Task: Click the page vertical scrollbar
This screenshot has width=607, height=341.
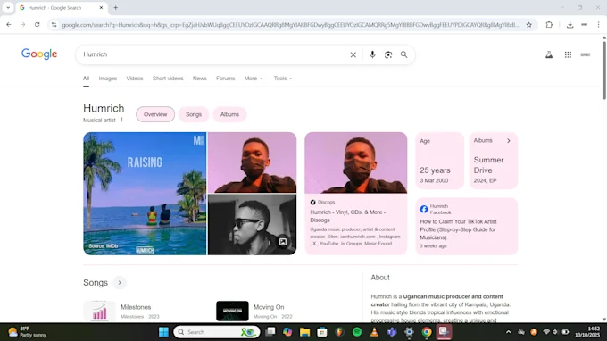Action: click(603, 70)
